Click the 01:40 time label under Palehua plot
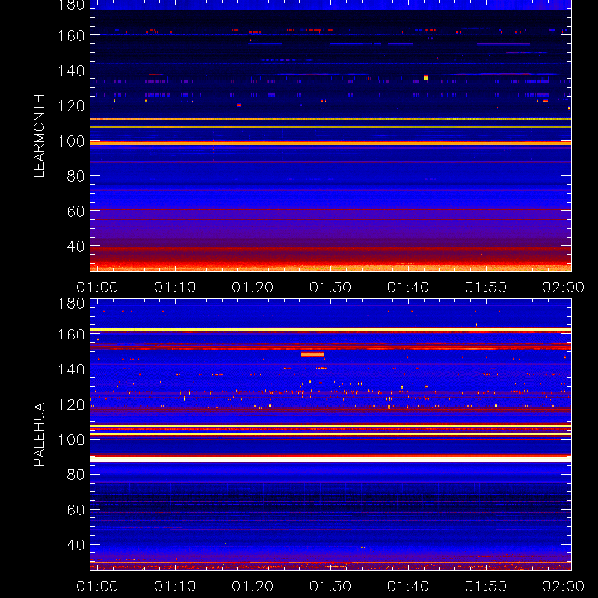Screen dimensions: 598x598 tap(408, 586)
